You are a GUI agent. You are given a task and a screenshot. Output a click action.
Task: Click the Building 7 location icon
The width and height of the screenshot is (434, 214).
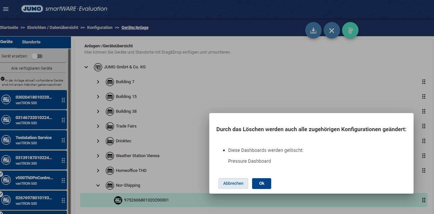coord(110,82)
